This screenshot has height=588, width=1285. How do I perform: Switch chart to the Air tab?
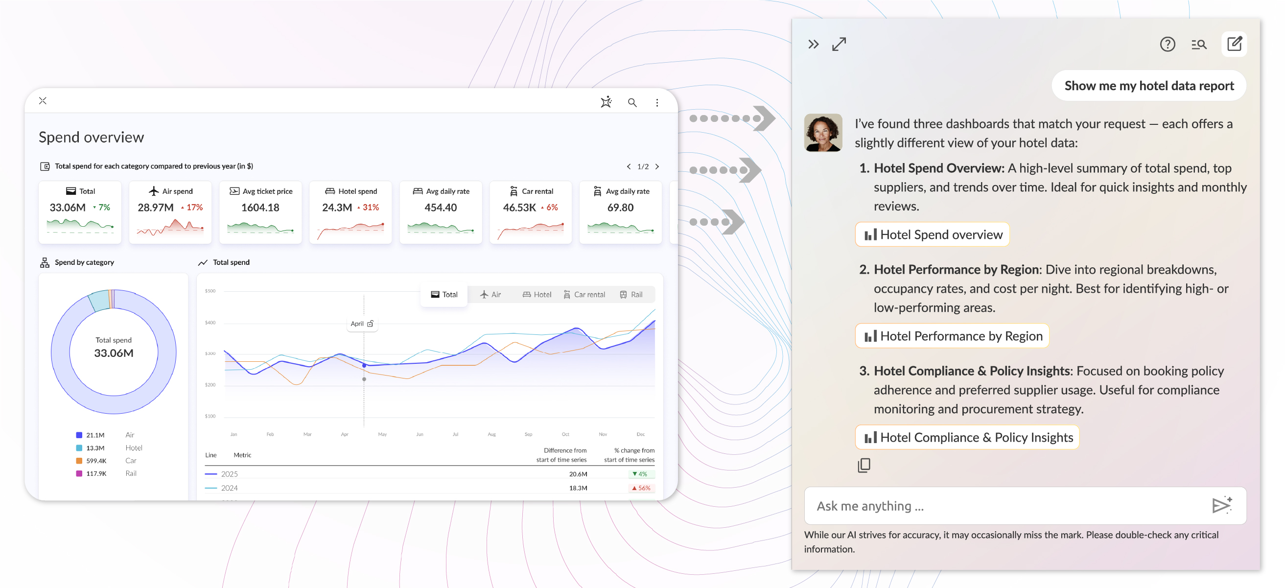pos(491,294)
